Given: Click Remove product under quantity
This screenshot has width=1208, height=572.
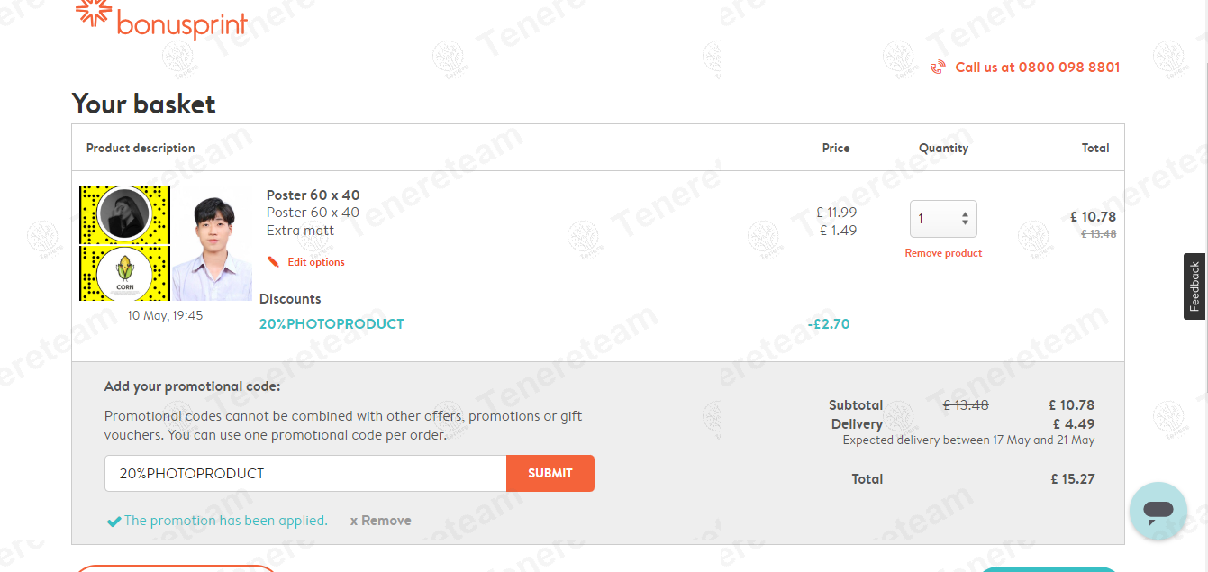Looking at the screenshot, I should tap(943, 253).
